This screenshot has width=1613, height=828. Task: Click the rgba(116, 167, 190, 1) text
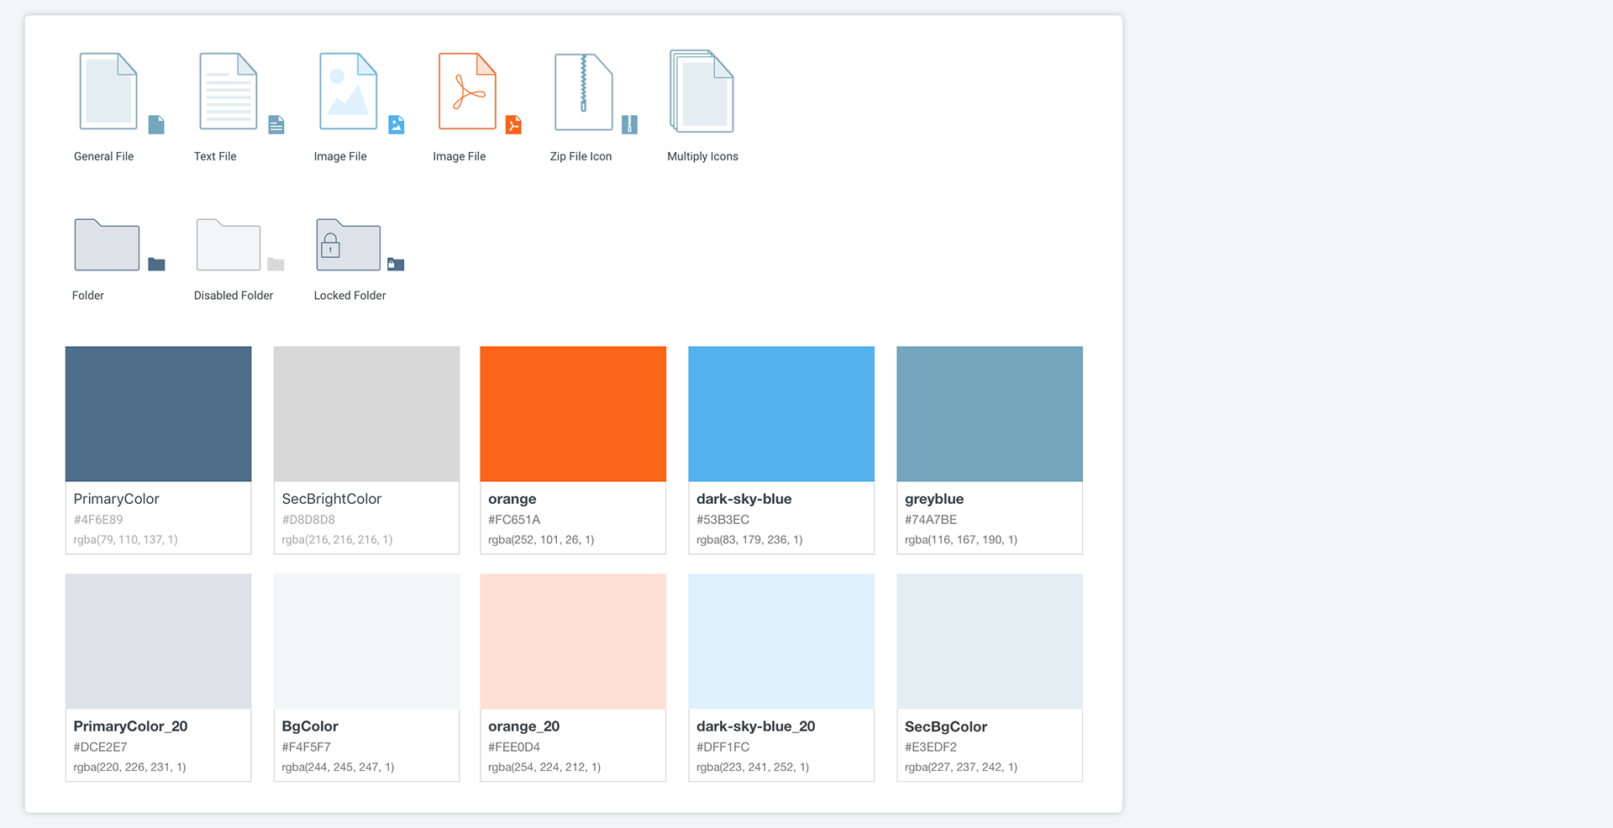pyautogui.click(x=961, y=540)
